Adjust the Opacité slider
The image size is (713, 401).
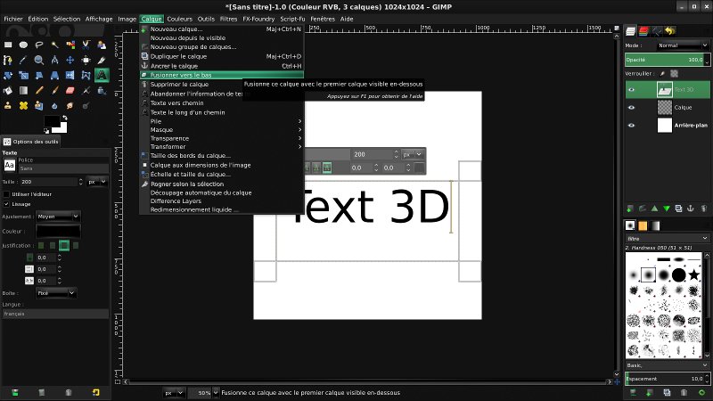667,60
